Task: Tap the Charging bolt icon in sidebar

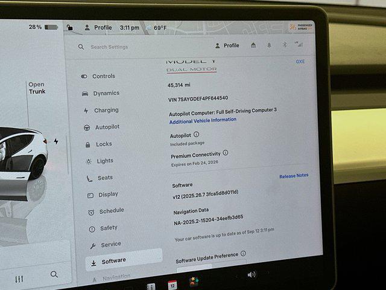Action: [x=86, y=111]
